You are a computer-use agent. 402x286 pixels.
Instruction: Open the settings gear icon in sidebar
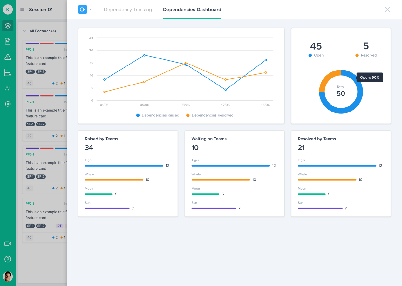(x=8, y=104)
